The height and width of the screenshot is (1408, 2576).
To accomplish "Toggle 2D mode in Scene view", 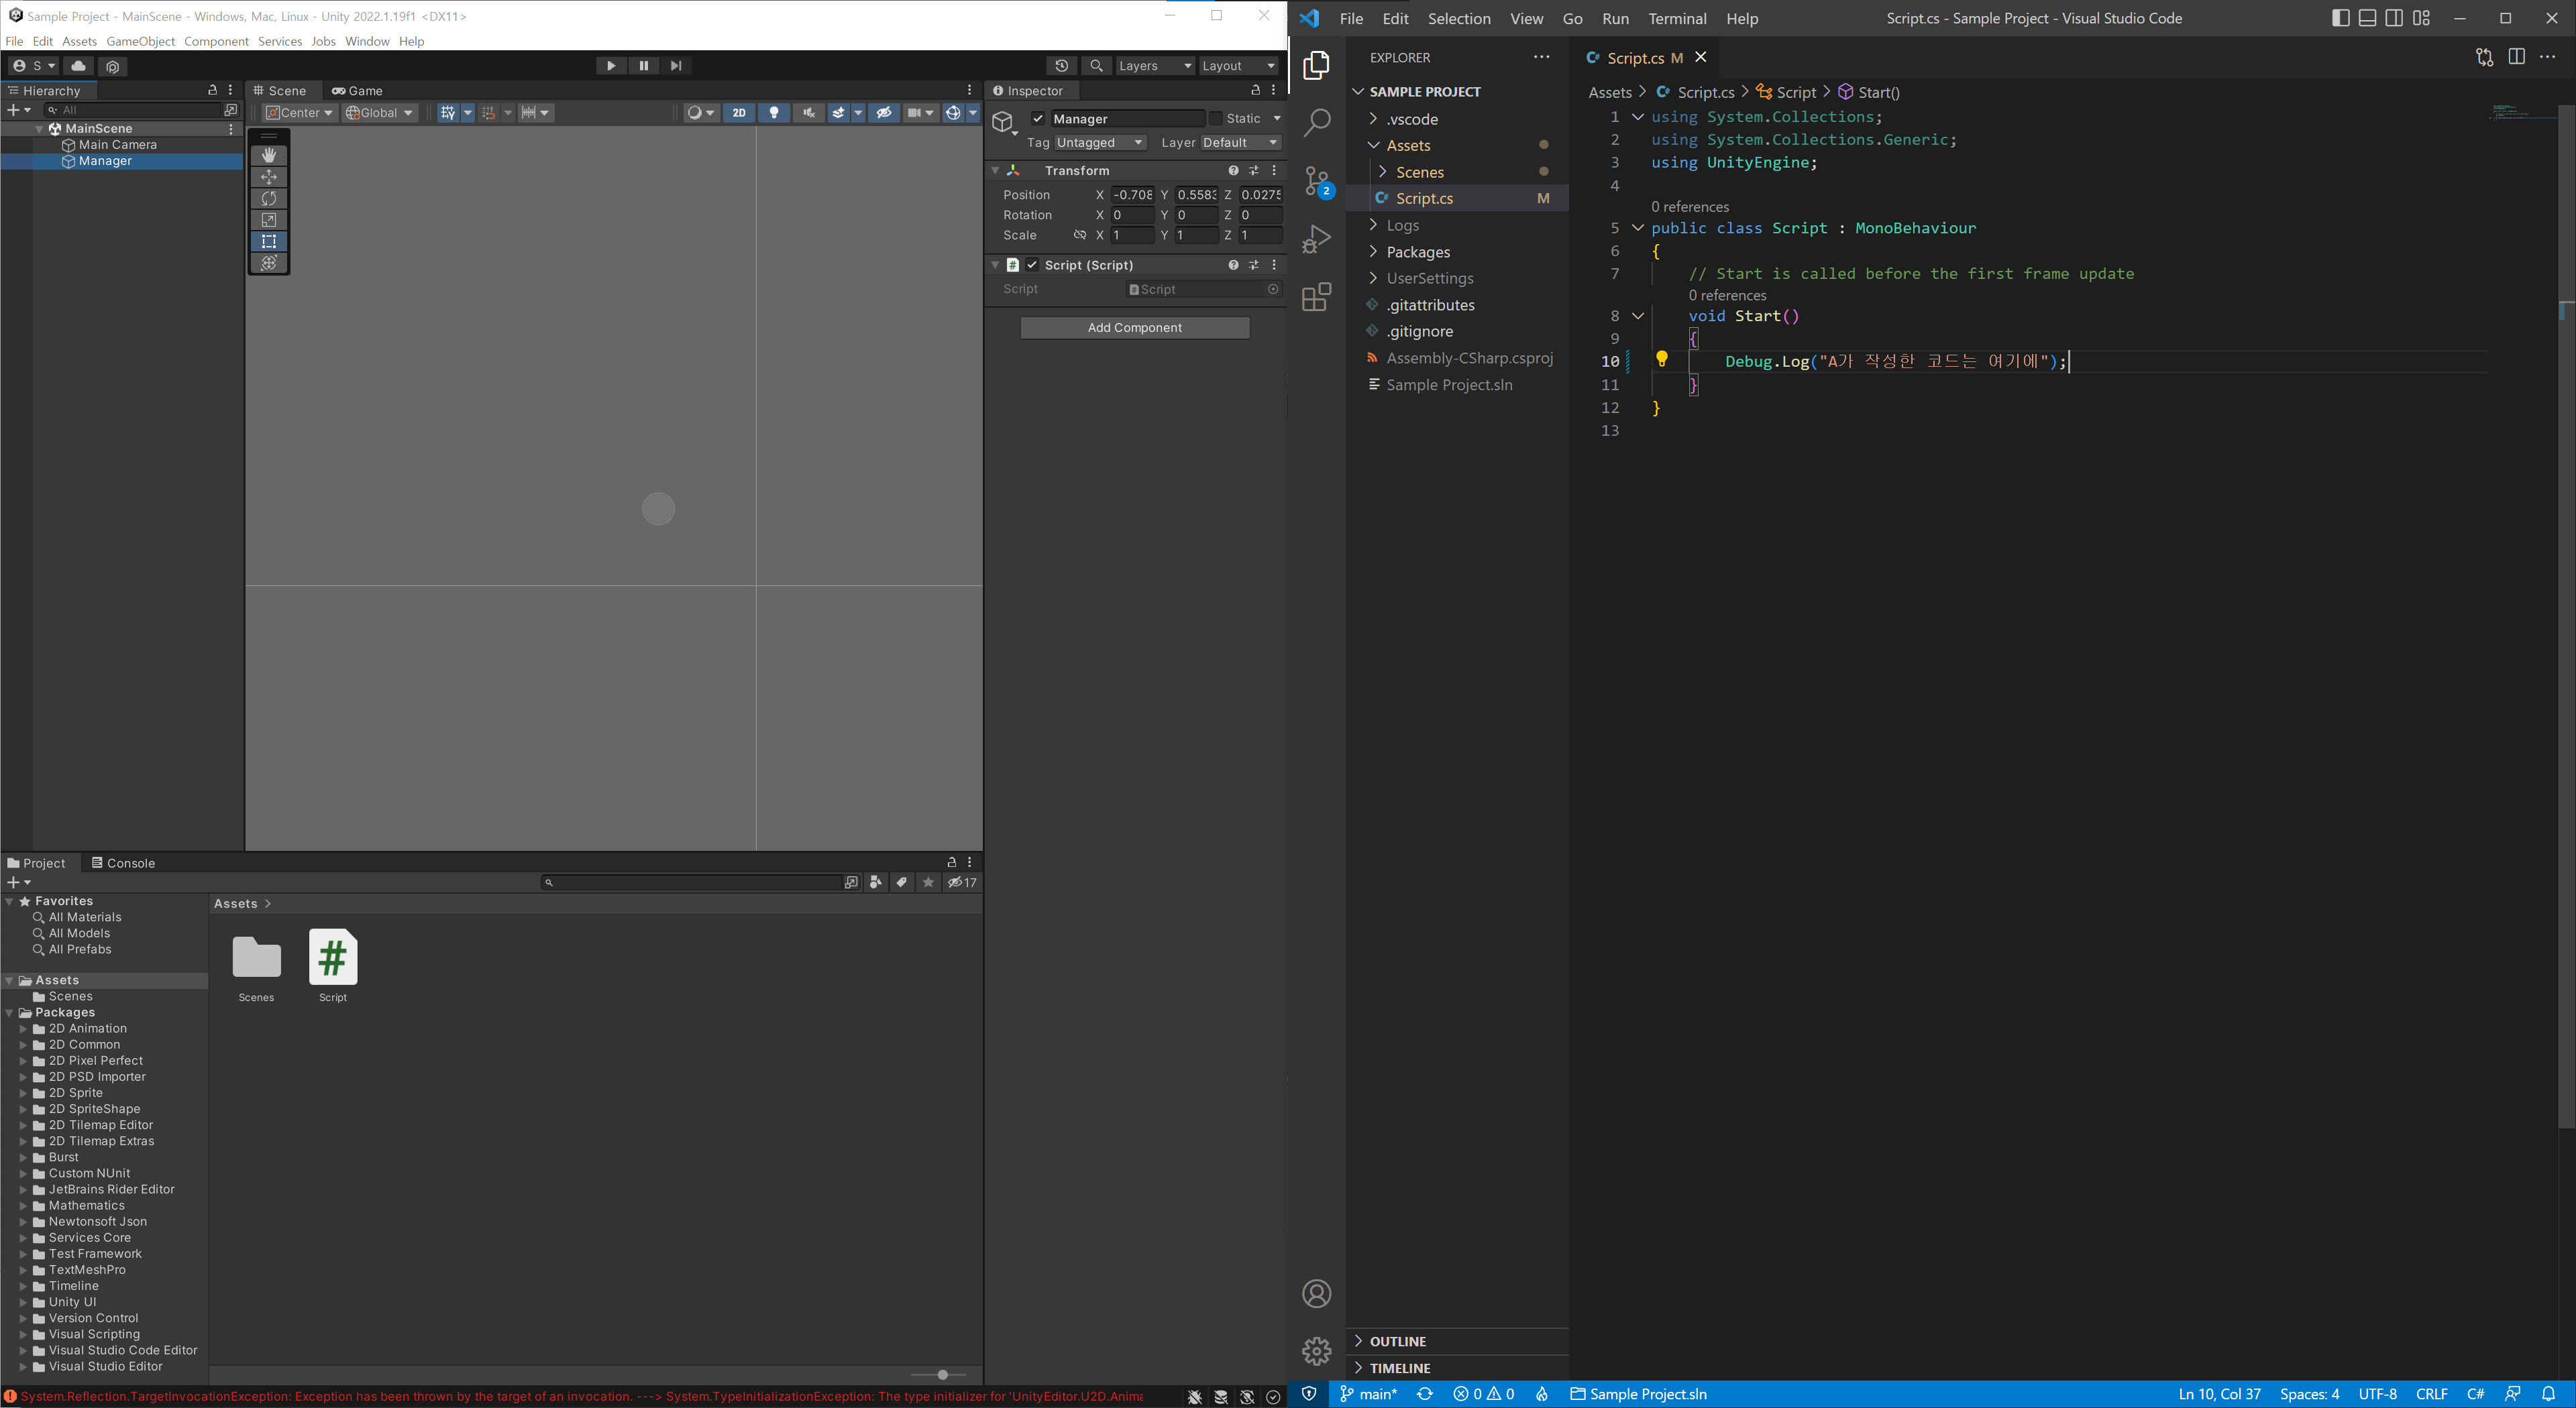I will (739, 113).
